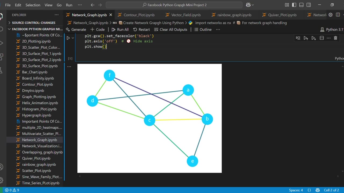Add a Code cell
This screenshot has width=344, height=193.
pos(98,29)
